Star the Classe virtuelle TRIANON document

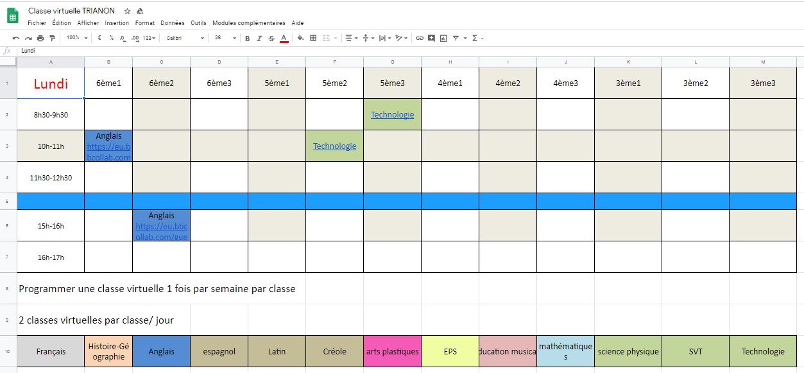click(127, 11)
